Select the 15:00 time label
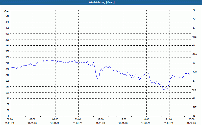Screen dimensions: 202x126 coord(124,119)
